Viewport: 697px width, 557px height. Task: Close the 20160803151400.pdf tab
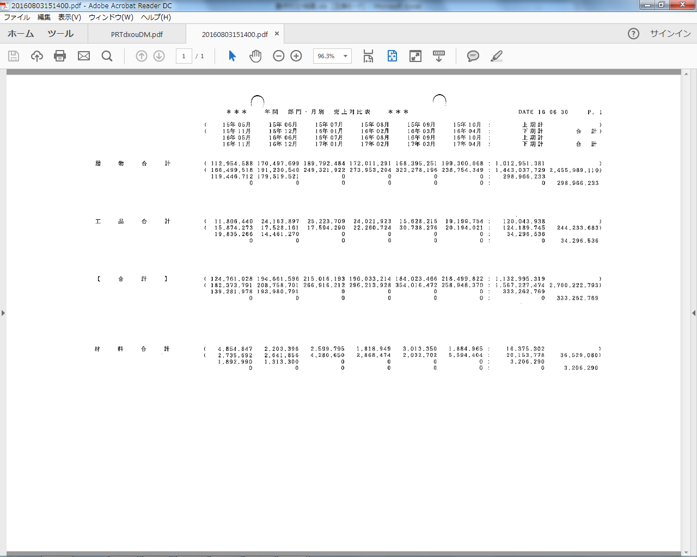[277, 34]
